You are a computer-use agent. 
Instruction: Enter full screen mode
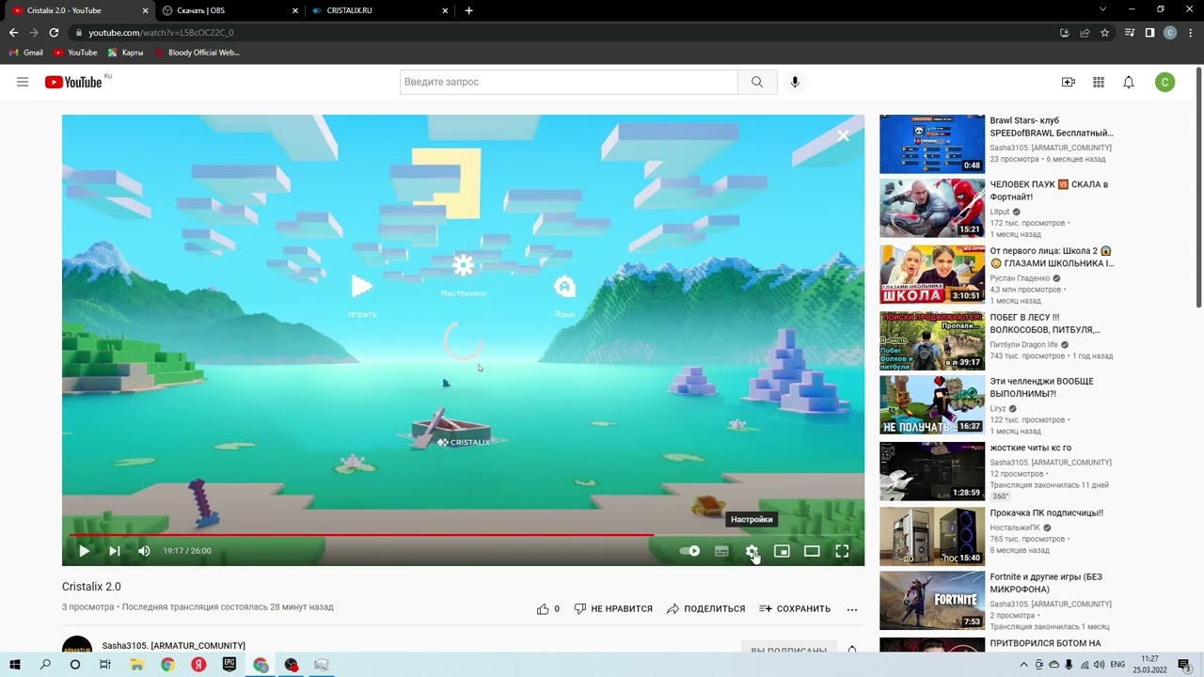pos(842,551)
